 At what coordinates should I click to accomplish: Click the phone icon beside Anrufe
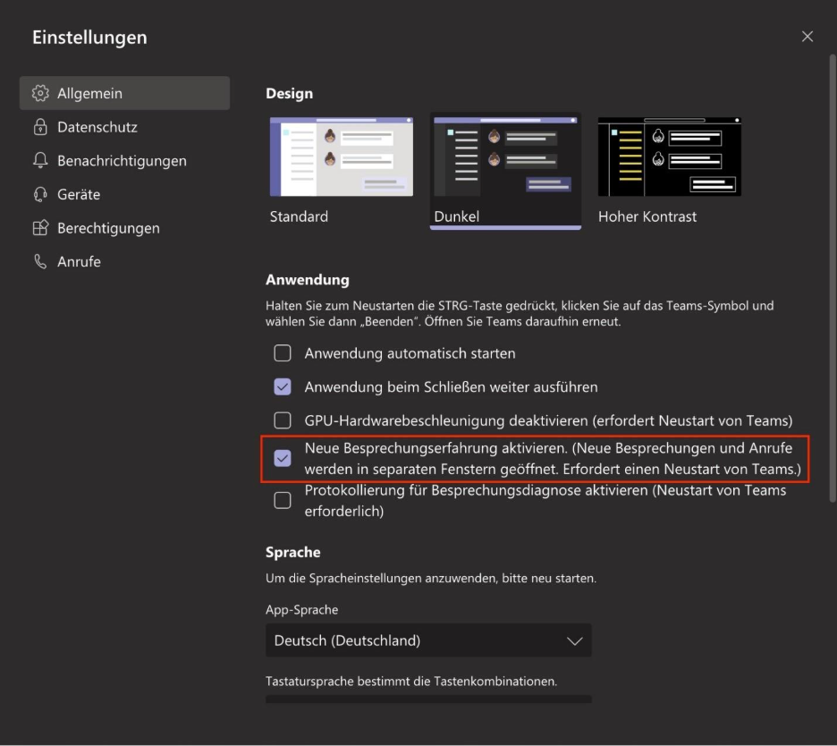pyautogui.click(x=40, y=262)
